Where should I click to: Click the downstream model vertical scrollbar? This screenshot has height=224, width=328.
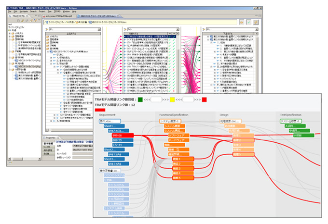(257, 63)
